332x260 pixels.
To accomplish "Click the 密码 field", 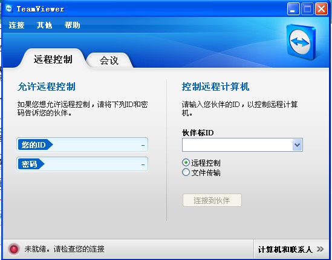I will 82,164.
